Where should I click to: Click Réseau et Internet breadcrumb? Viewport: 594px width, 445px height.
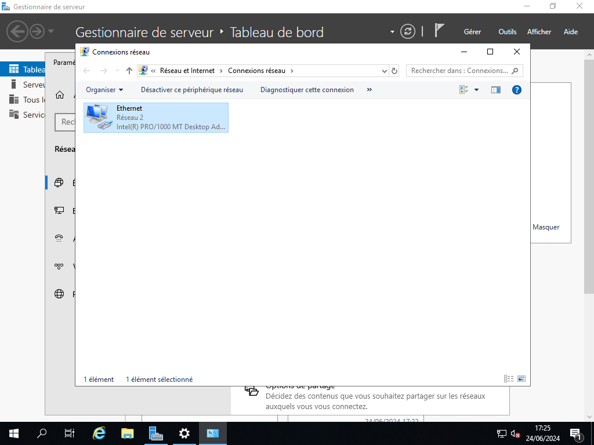tap(187, 71)
